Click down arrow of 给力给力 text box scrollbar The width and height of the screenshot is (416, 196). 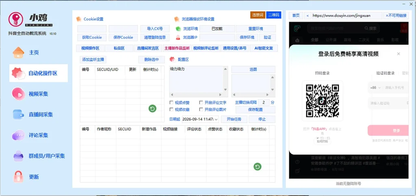click(x=225, y=90)
